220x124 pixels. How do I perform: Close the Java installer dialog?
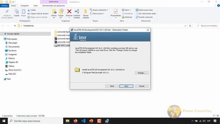tap(148, 30)
